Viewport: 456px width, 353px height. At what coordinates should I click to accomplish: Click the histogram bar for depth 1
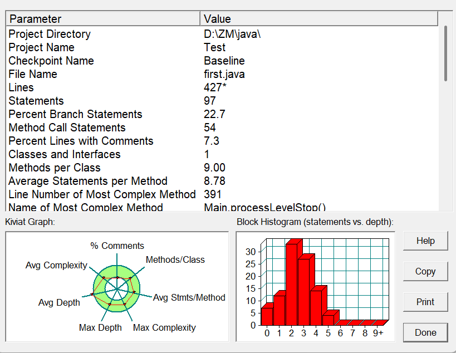279,310
